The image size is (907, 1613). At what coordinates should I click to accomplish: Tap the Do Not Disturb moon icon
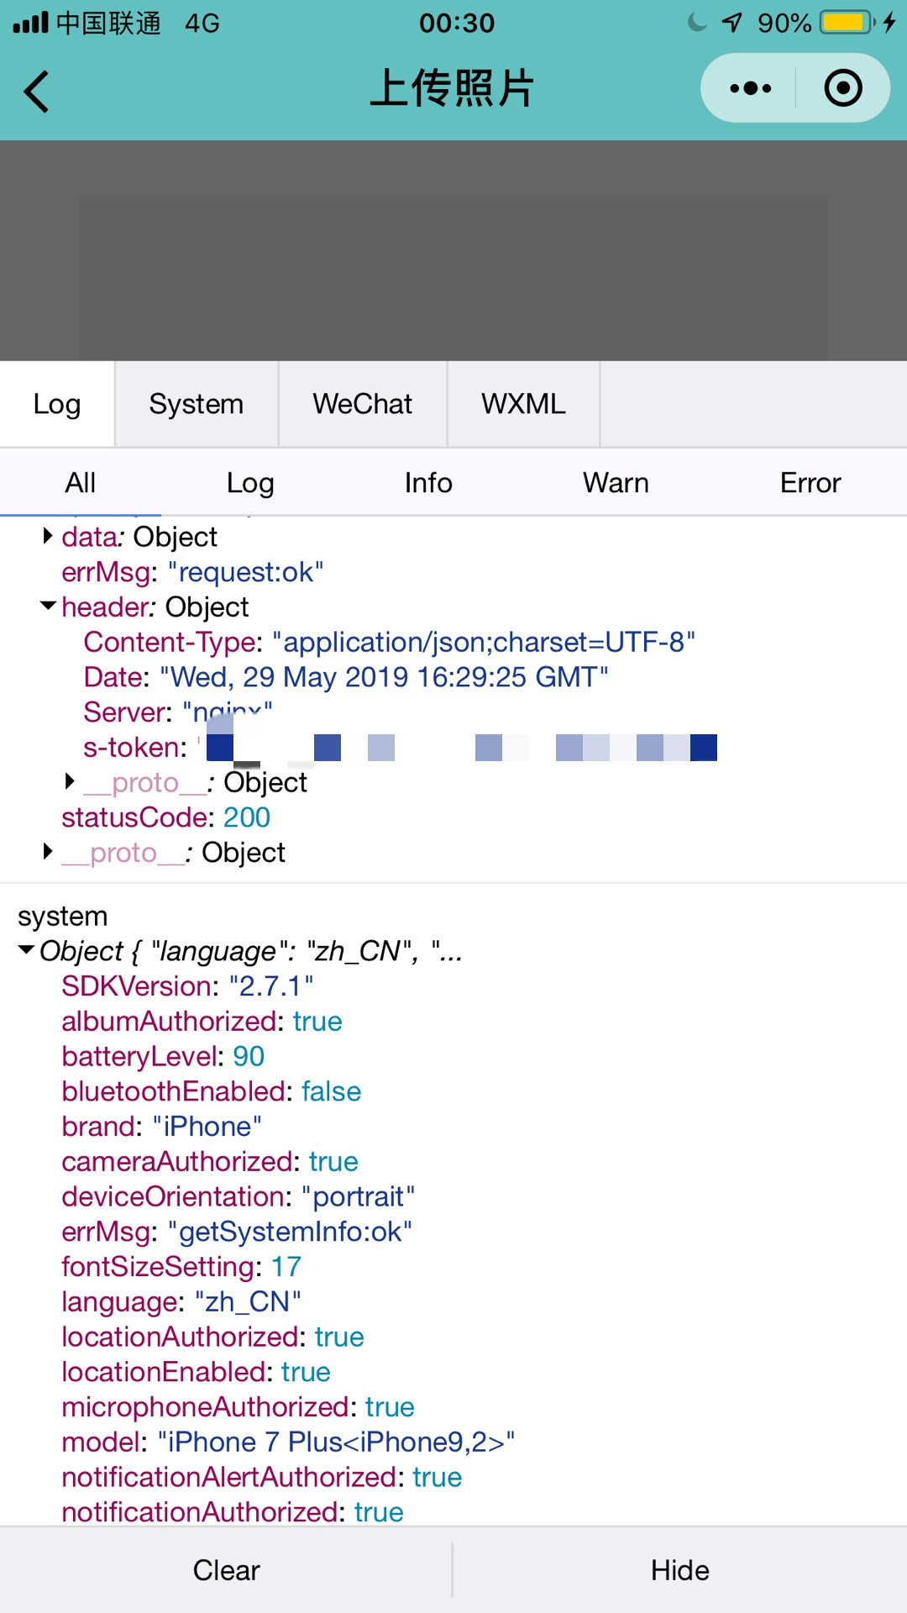[x=696, y=23]
